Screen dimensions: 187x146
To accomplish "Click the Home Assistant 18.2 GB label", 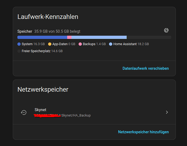I will tap(131, 44).
